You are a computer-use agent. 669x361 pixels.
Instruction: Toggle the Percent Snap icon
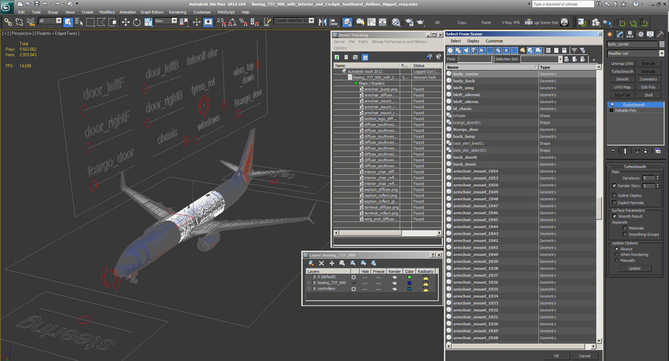click(x=243, y=22)
